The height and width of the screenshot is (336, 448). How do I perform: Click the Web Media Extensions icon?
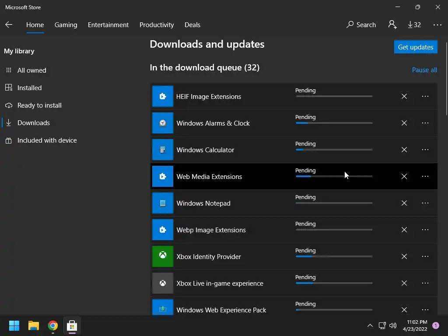163,176
